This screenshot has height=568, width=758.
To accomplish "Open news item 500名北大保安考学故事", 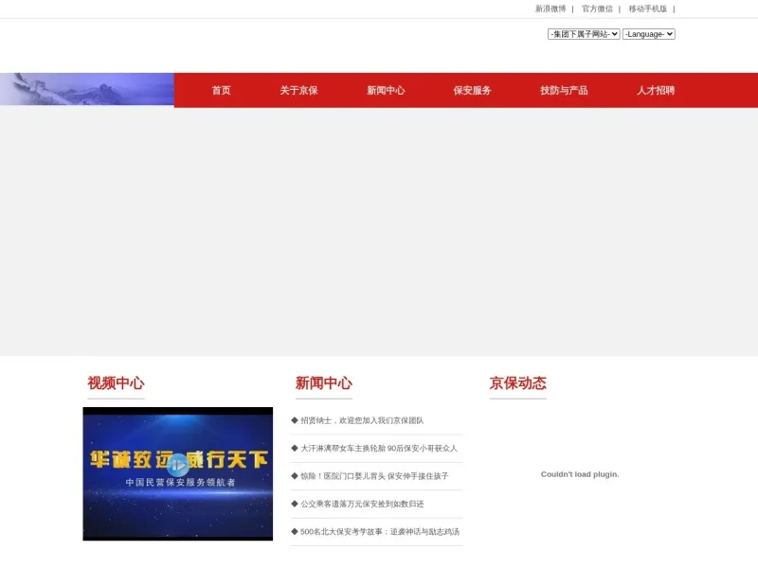I will click(x=380, y=532).
